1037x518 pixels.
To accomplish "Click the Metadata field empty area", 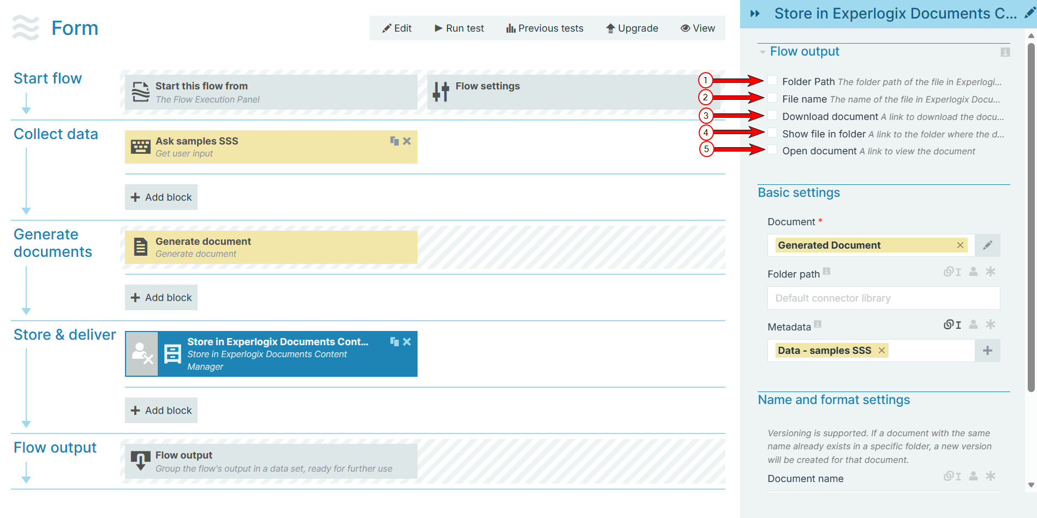I will (931, 351).
